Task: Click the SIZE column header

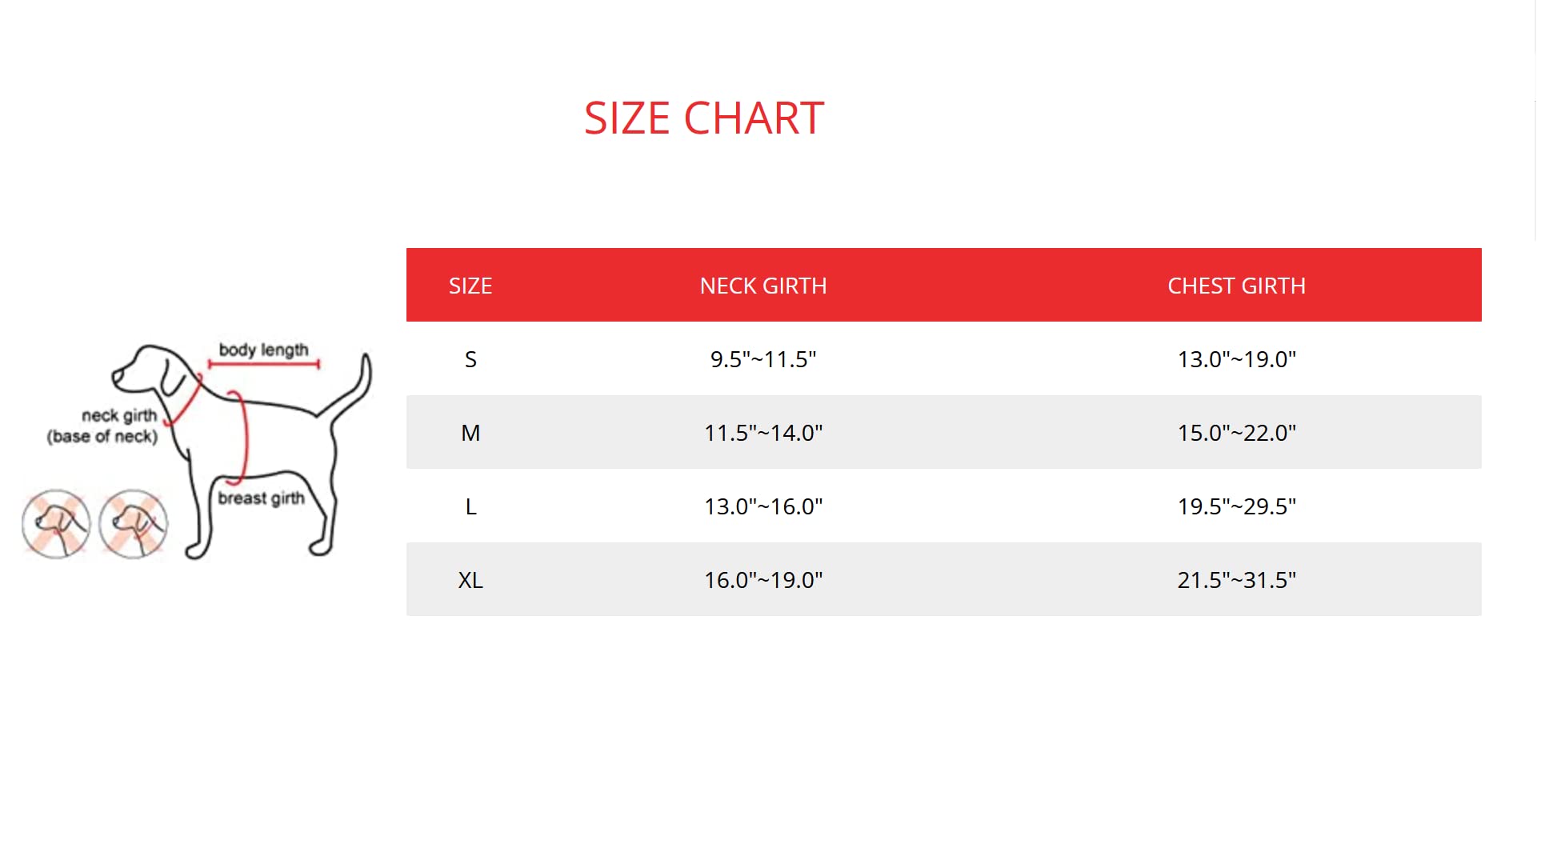Action: tap(470, 286)
